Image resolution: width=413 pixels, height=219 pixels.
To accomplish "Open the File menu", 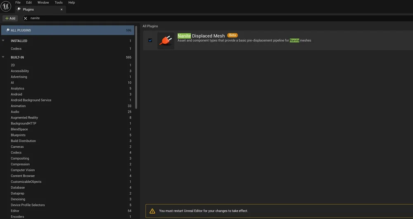I will [18, 2].
